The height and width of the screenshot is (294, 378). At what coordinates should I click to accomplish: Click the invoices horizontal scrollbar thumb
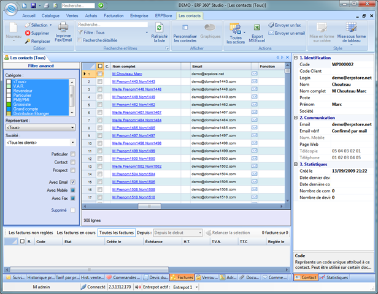89,269
